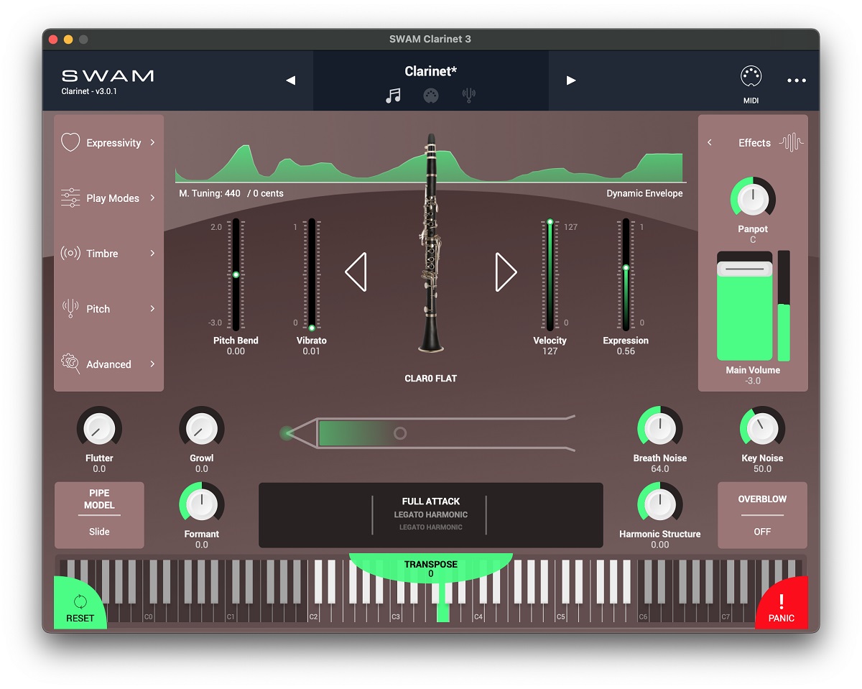Click the Timbre sound waves icon
This screenshot has width=862, height=689.
70,253
